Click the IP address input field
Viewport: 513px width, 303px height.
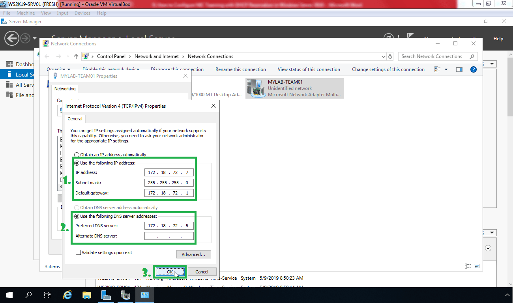click(169, 173)
